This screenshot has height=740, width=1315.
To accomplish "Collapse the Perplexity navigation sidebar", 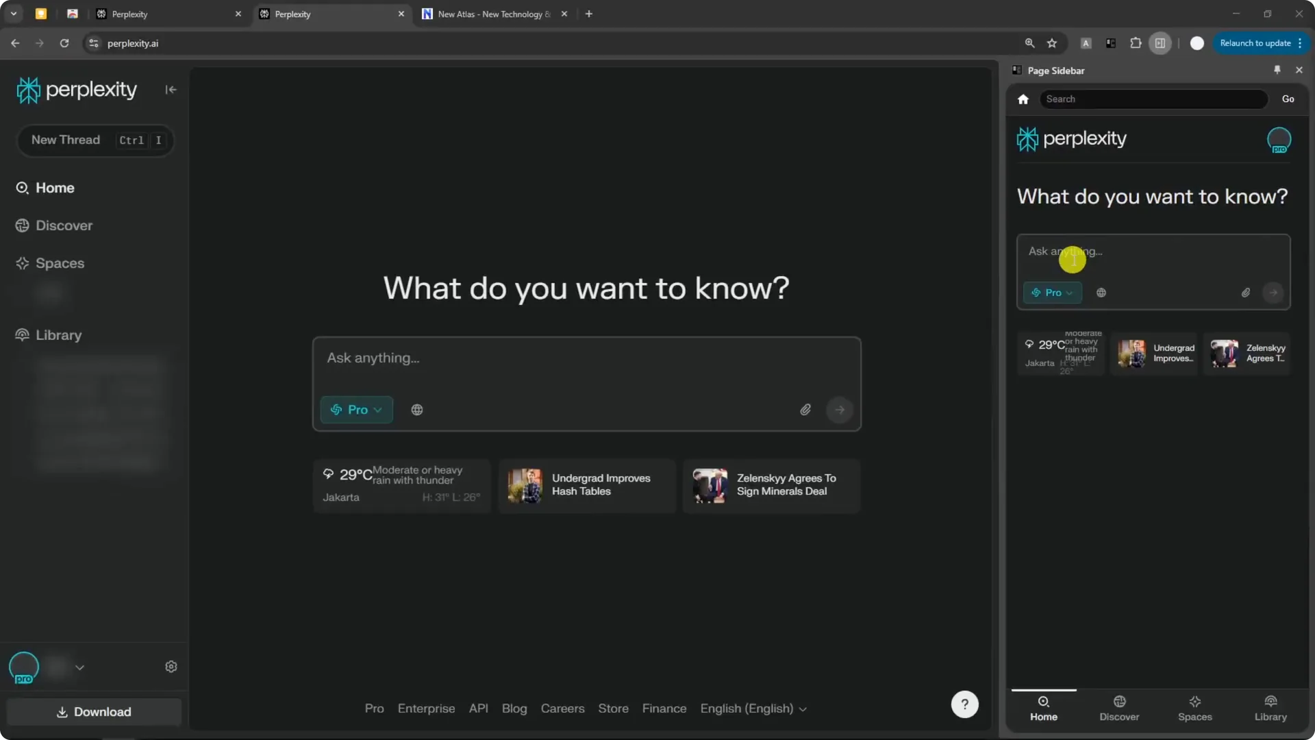I will (x=171, y=90).
